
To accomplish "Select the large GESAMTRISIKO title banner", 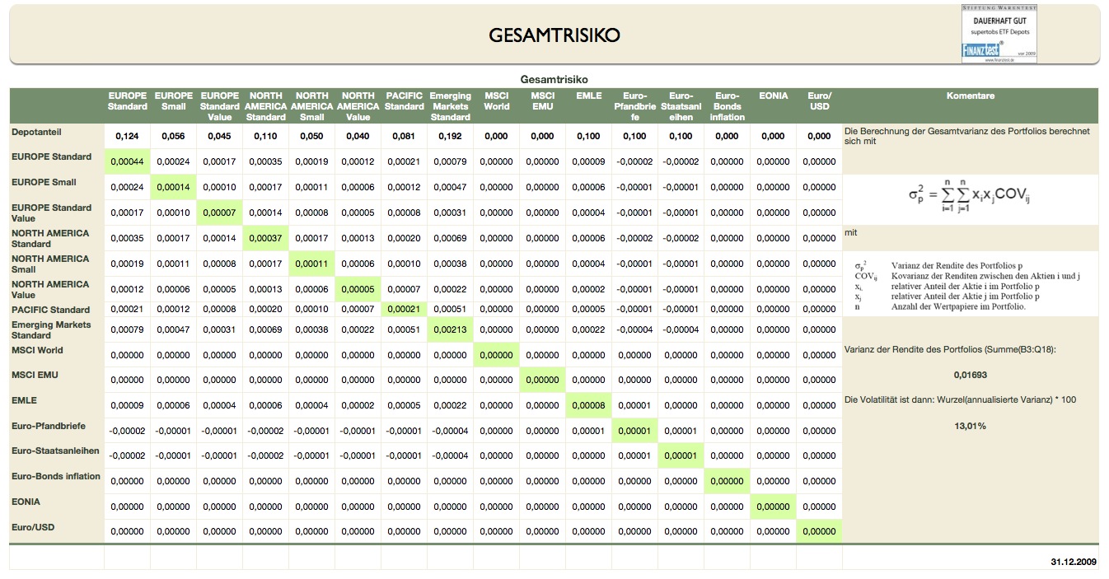I will (x=554, y=35).
